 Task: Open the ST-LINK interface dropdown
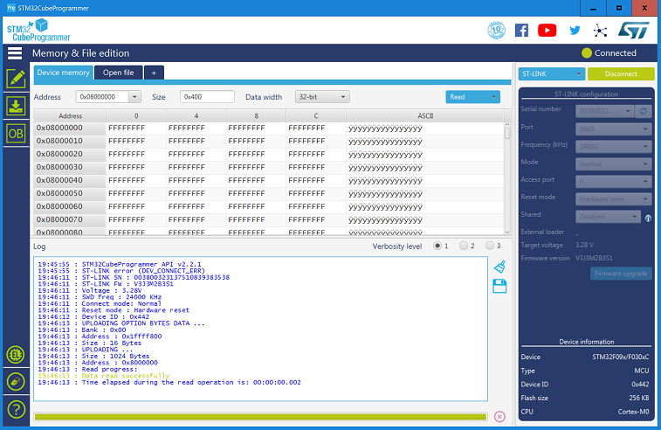[x=551, y=73]
